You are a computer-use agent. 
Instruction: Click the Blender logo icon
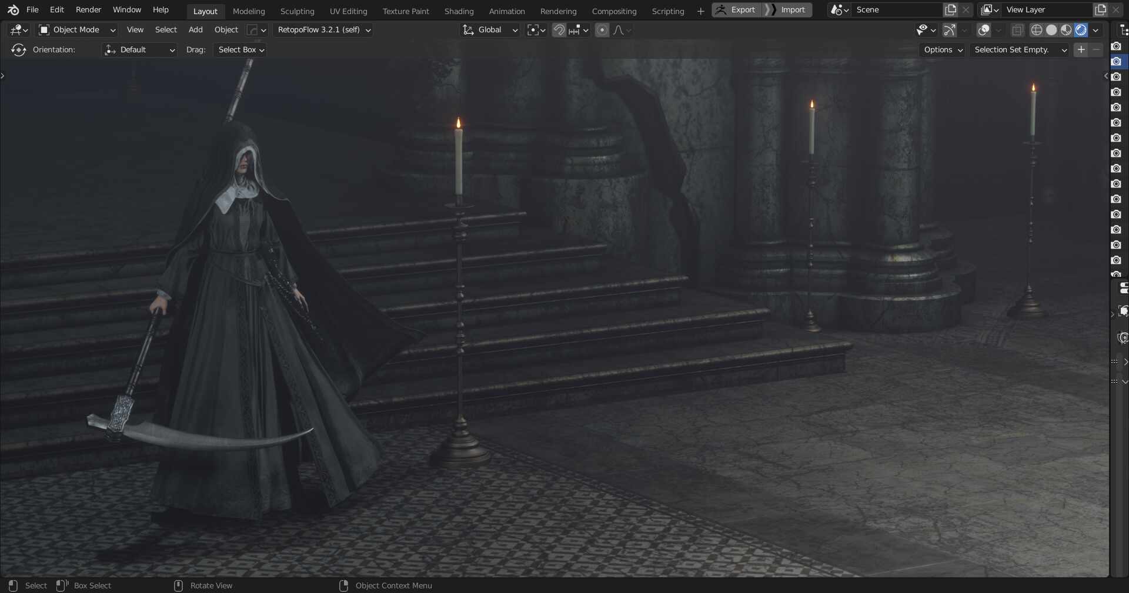[13, 10]
